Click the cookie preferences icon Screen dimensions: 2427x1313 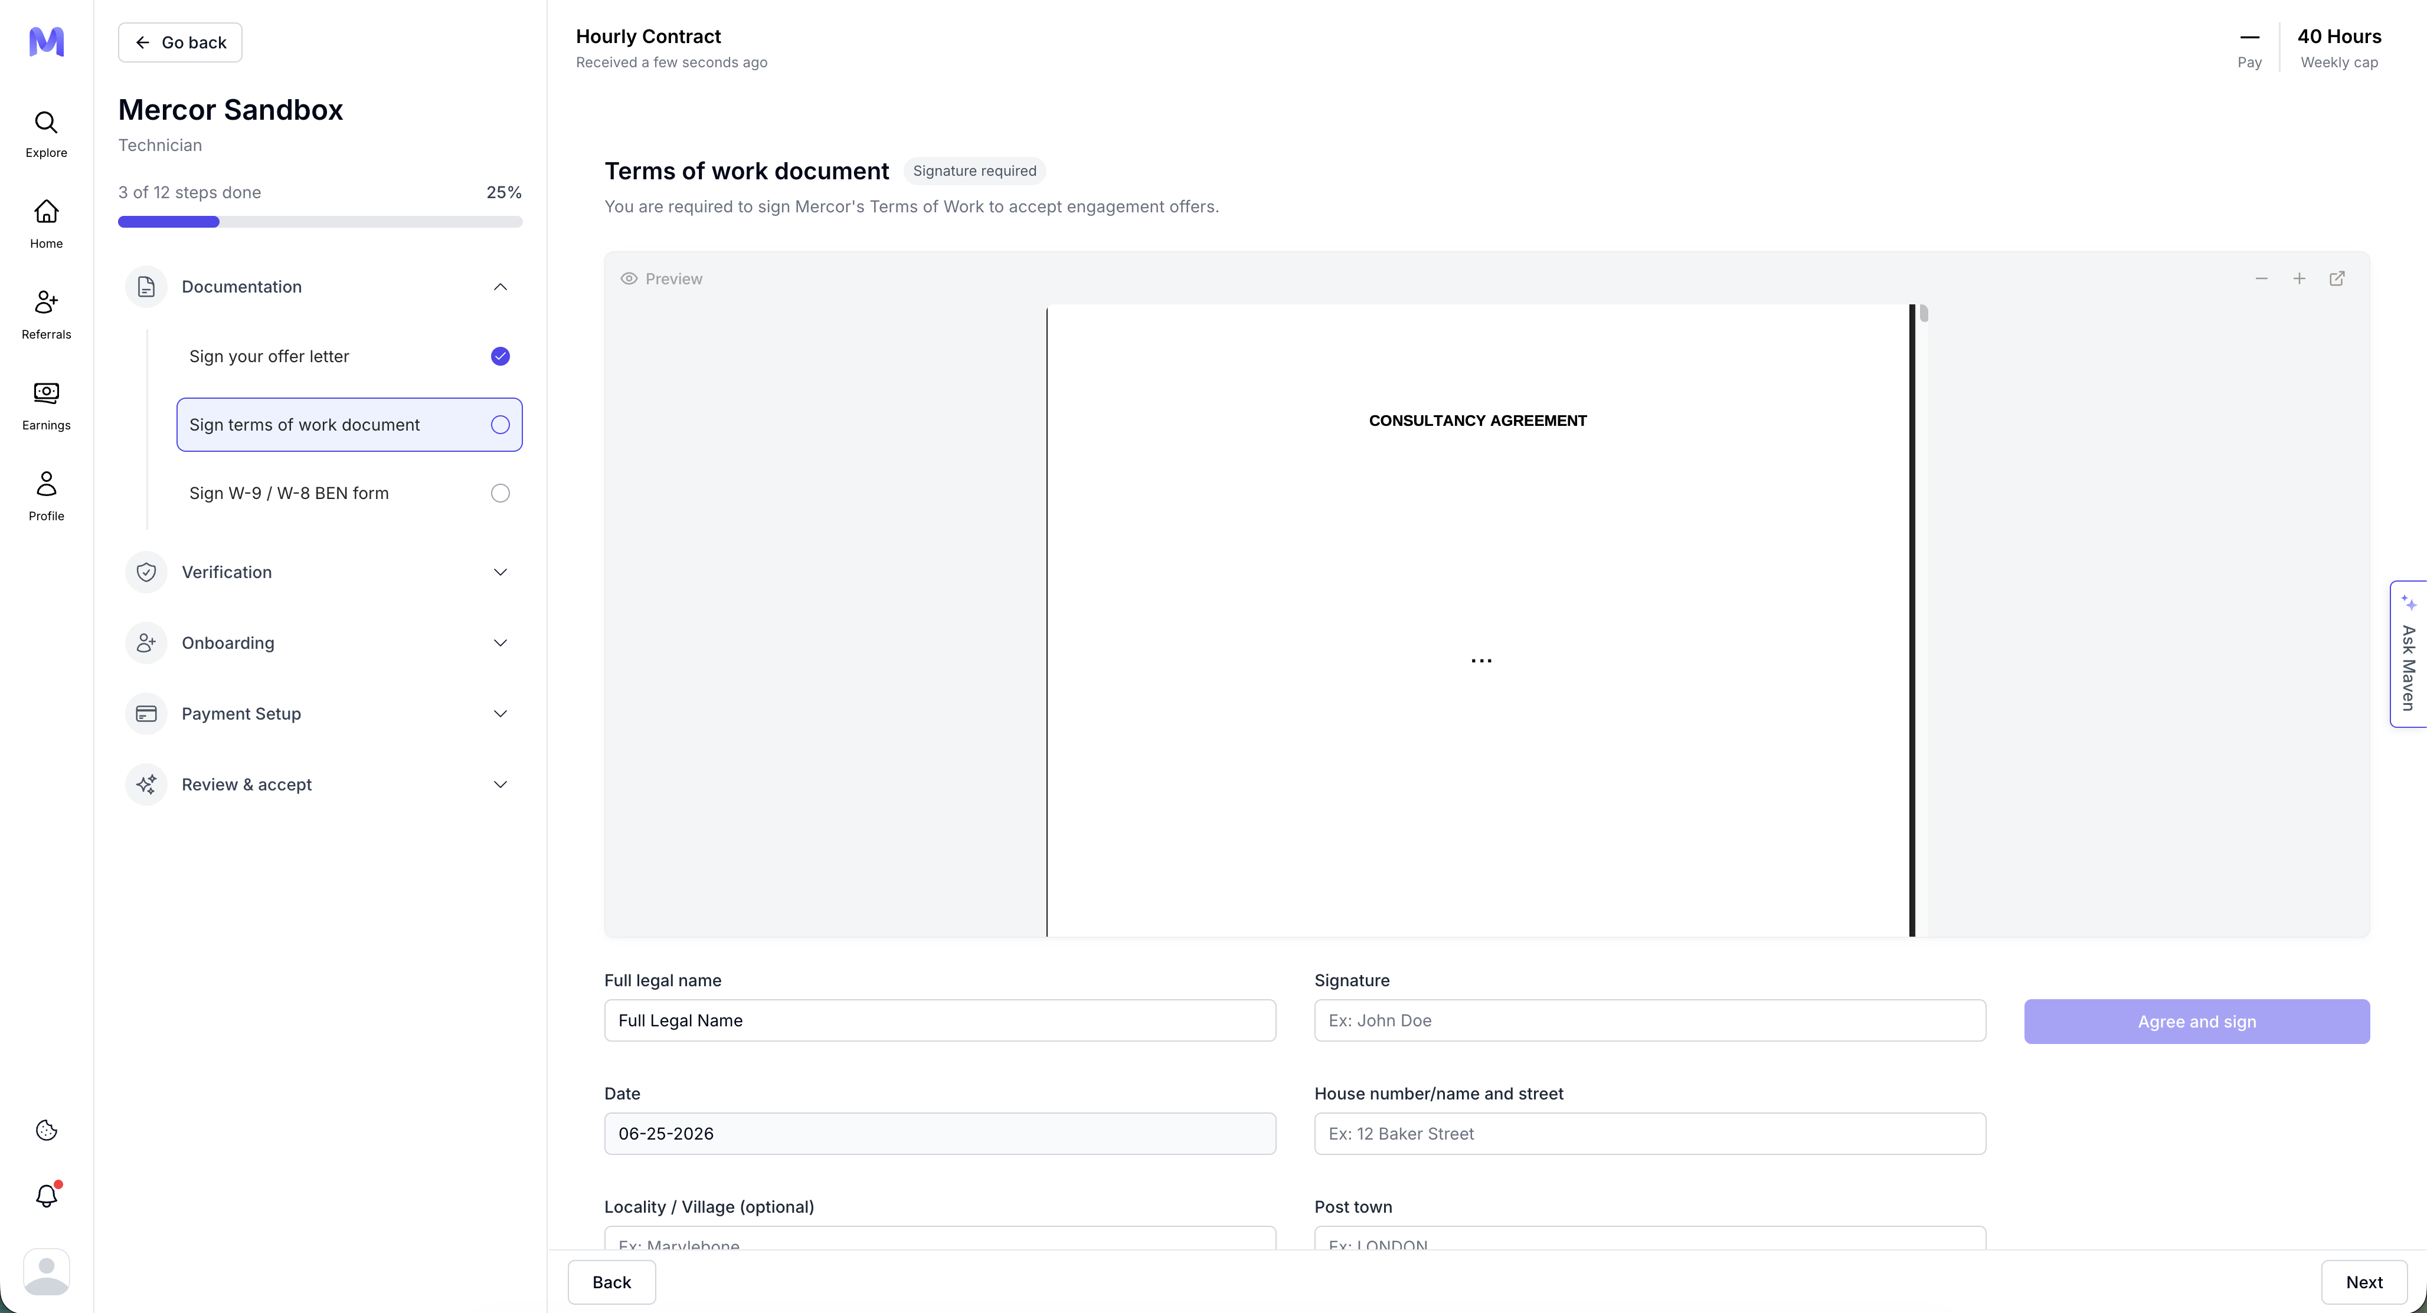(x=46, y=1130)
